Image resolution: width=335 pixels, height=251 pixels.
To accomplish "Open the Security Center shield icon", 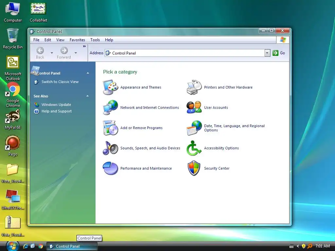I will 194,168.
